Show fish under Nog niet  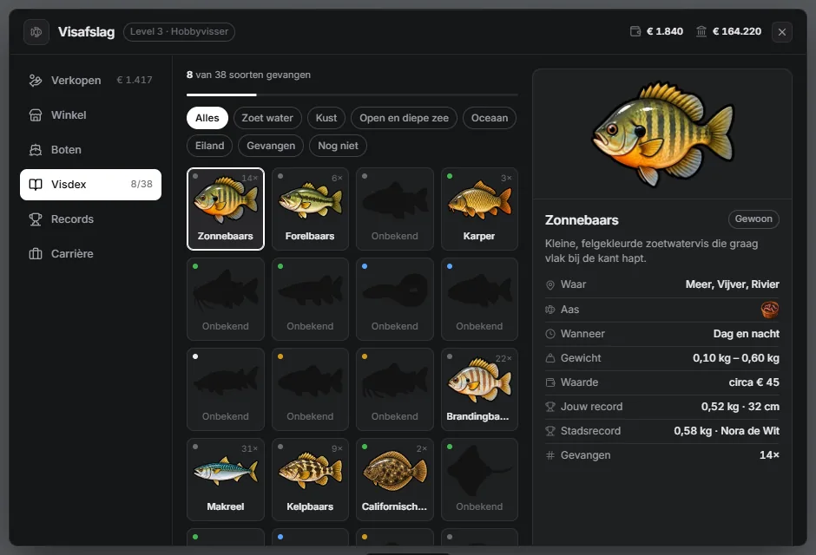338,146
